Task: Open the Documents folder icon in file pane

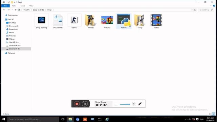Action: coord(58,21)
